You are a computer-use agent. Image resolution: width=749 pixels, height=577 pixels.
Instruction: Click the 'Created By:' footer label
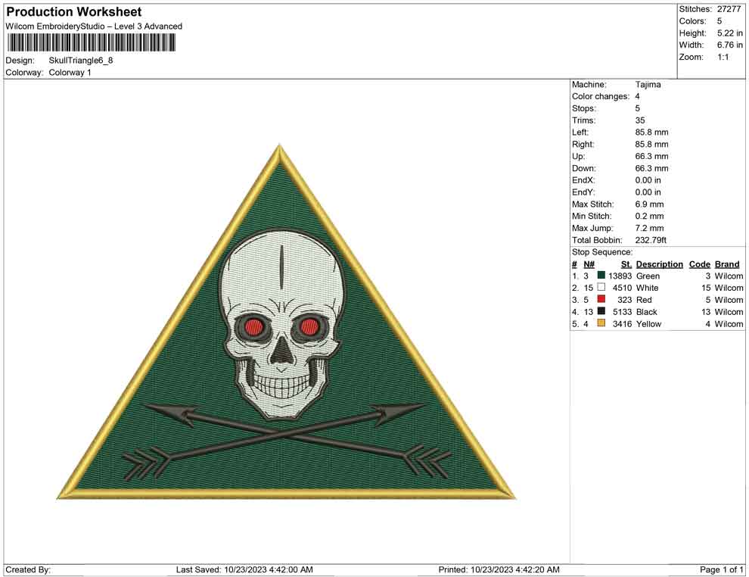pos(28,569)
